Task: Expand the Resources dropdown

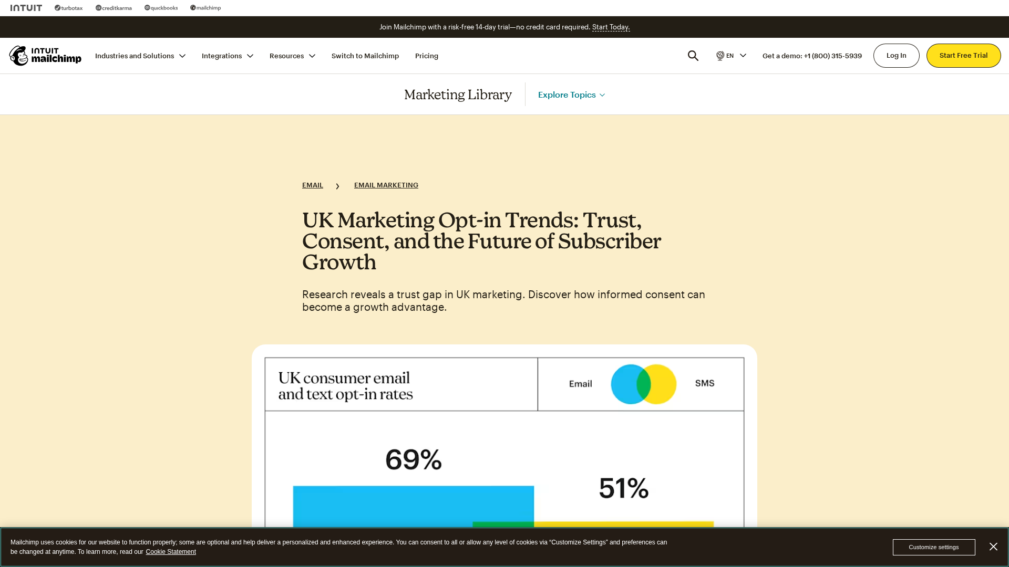Action: tap(292, 56)
